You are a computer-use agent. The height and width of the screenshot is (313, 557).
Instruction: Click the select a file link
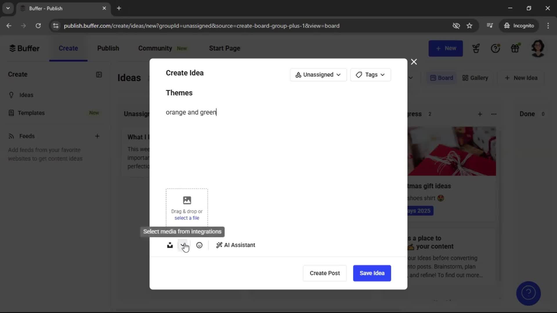(187, 218)
